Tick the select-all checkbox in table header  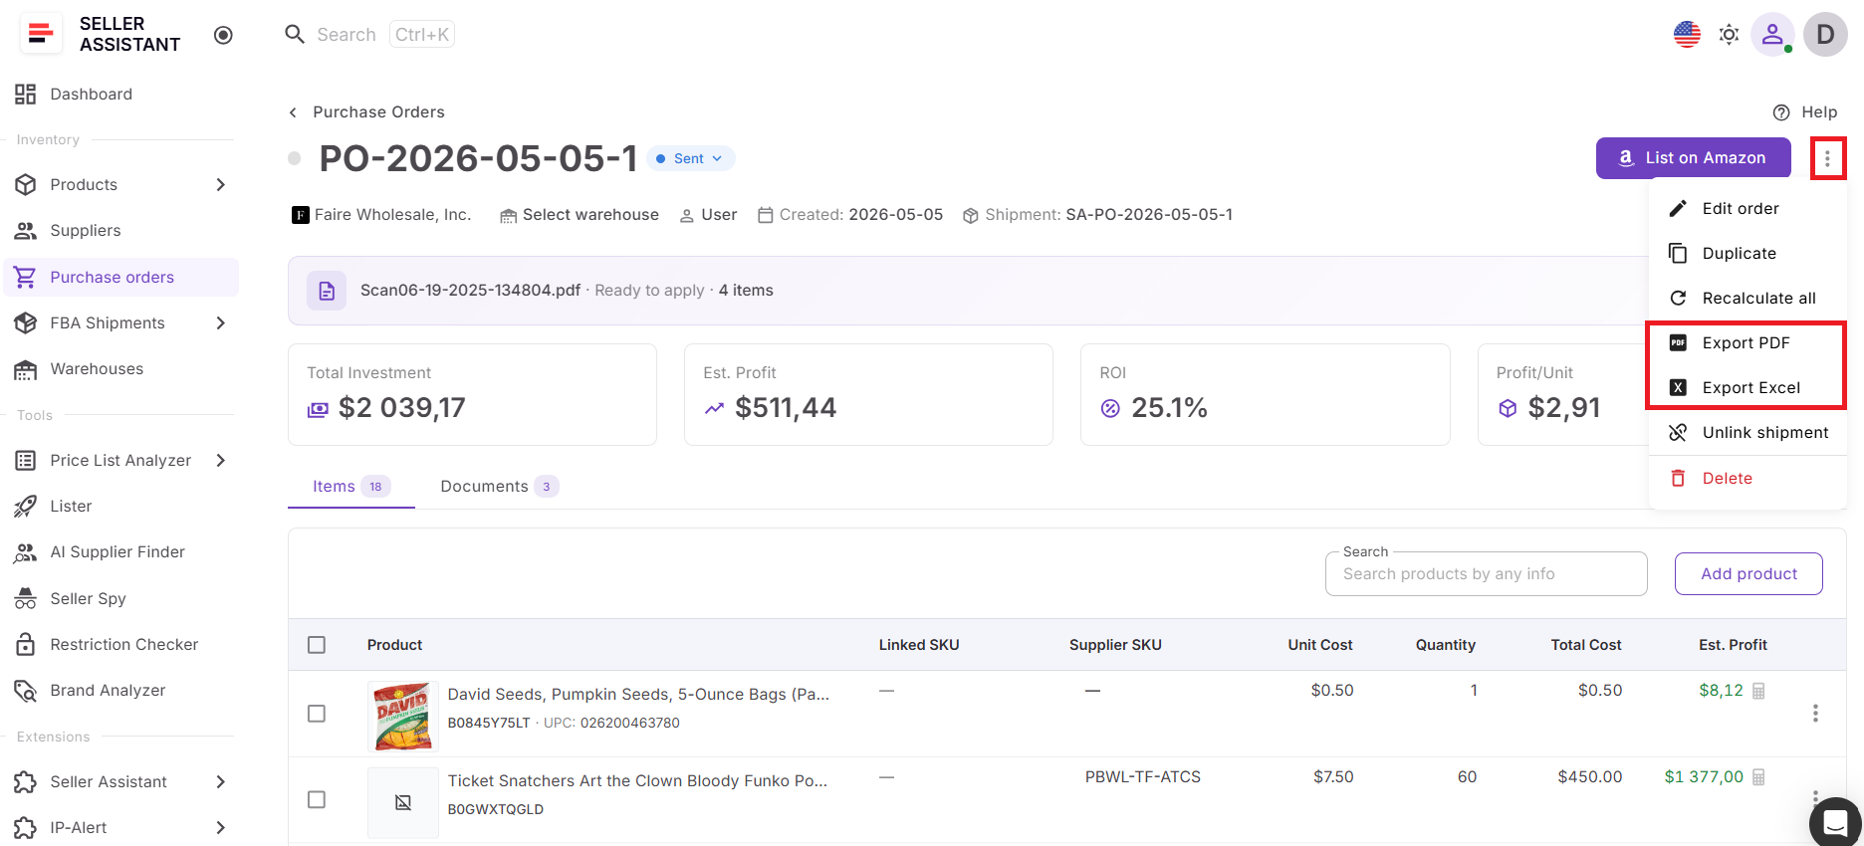click(x=317, y=645)
